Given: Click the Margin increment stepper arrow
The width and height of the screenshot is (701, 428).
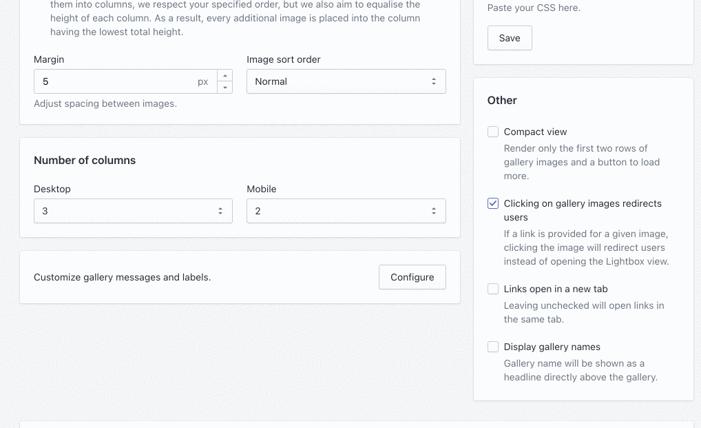Looking at the screenshot, I should pos(225,76).
